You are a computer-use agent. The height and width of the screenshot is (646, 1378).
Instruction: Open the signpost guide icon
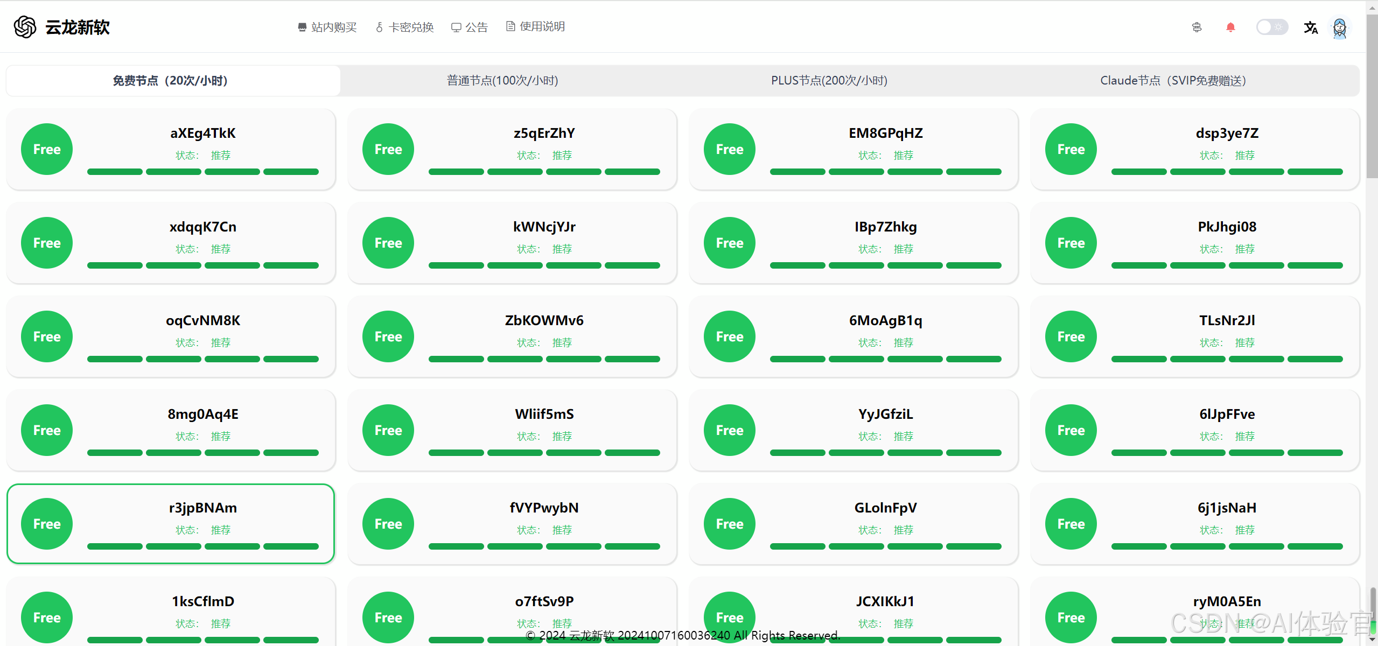(1197, 27)
